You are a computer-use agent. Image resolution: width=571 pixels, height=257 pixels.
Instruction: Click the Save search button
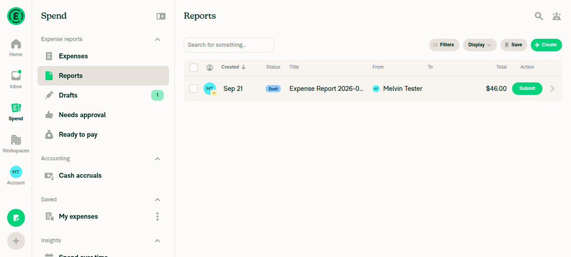514,45
